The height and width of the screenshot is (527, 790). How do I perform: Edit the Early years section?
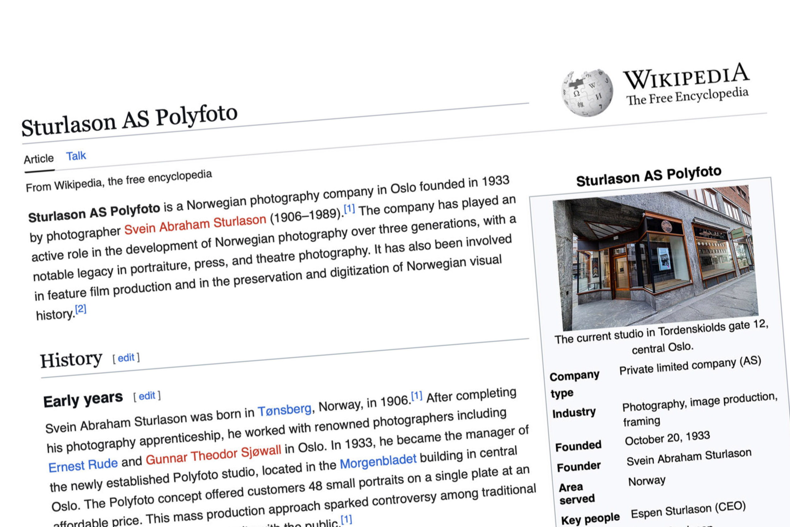(x=147, y=396)
